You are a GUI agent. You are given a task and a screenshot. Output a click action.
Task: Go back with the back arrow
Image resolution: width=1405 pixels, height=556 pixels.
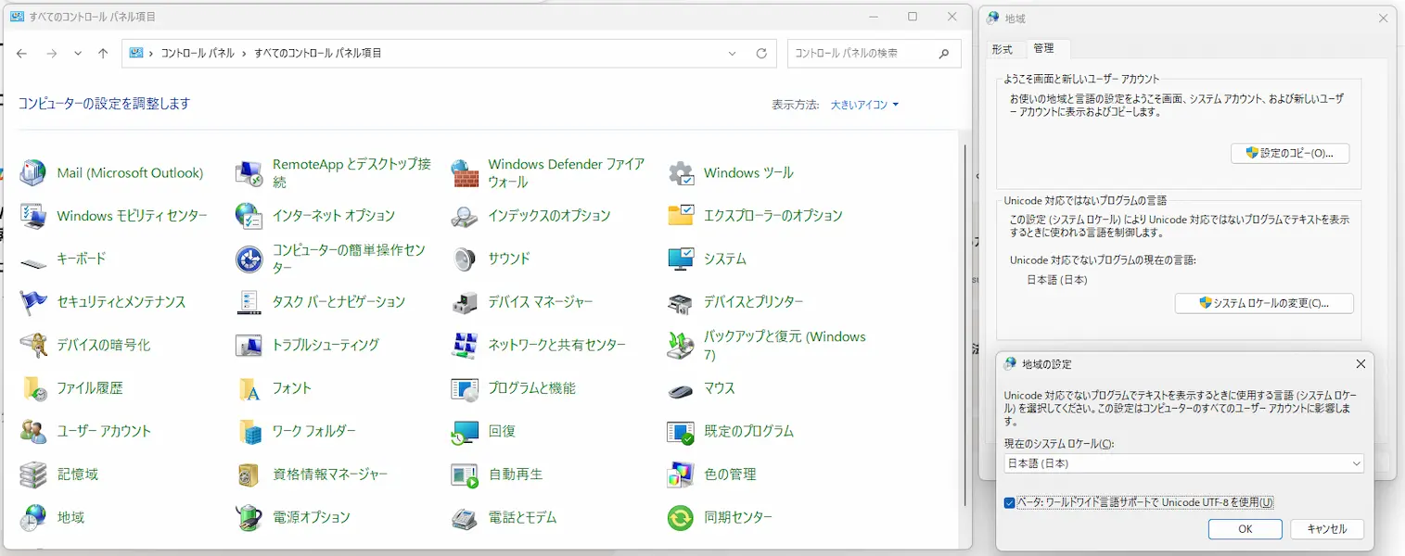[22, 54]
